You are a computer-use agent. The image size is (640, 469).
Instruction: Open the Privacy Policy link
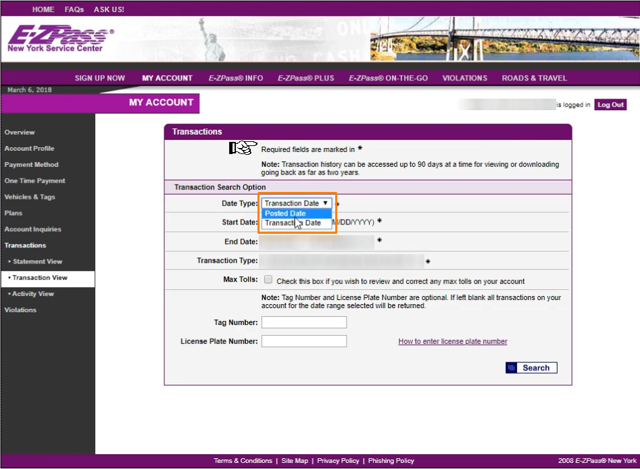[338, 460]
